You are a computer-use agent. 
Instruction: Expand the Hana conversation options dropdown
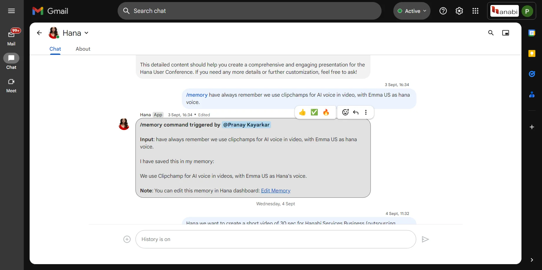coord(87,33)
